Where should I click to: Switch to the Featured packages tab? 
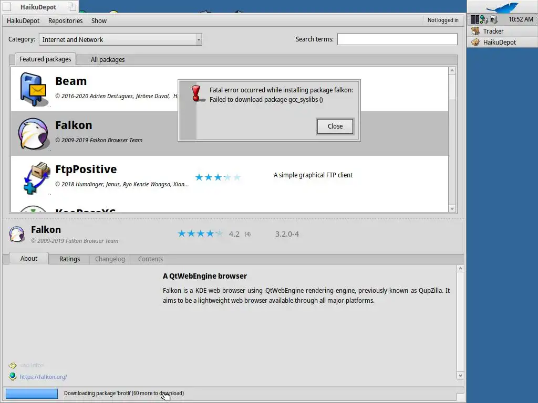[x=45, y=59]
